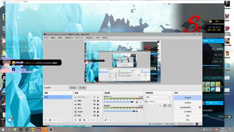Select 桌面 source row
This screenshot has height=132, width=234.
[x=87, y=115]
